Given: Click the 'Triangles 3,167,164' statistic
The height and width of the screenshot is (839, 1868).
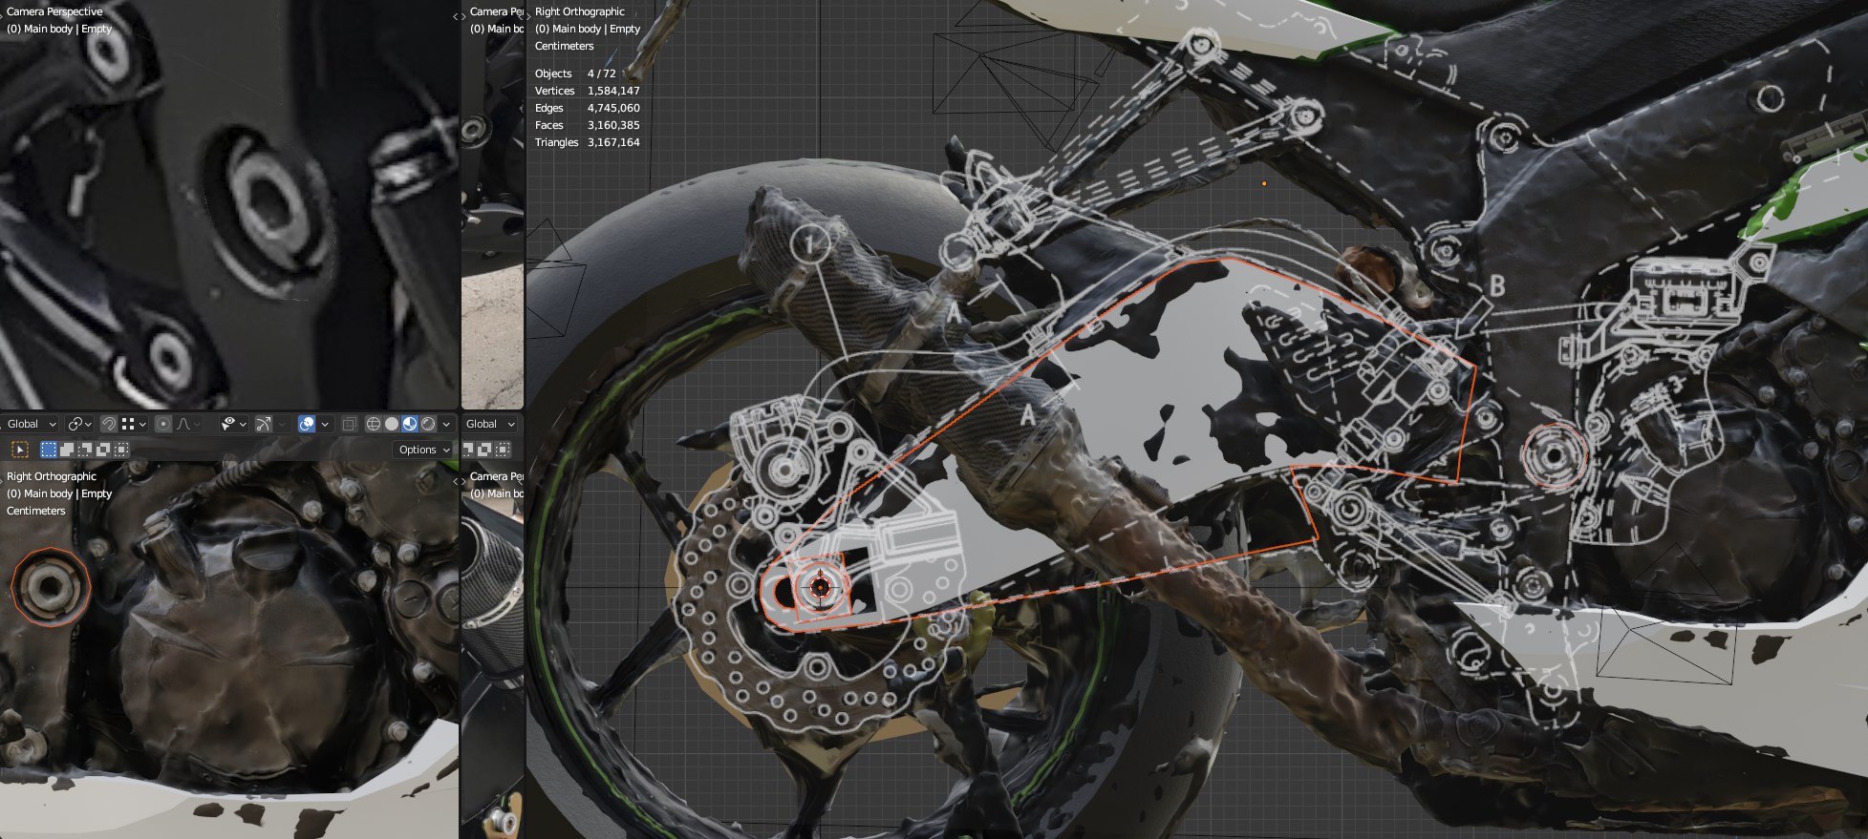Looking at the screenshot, I should coord(588,142).
